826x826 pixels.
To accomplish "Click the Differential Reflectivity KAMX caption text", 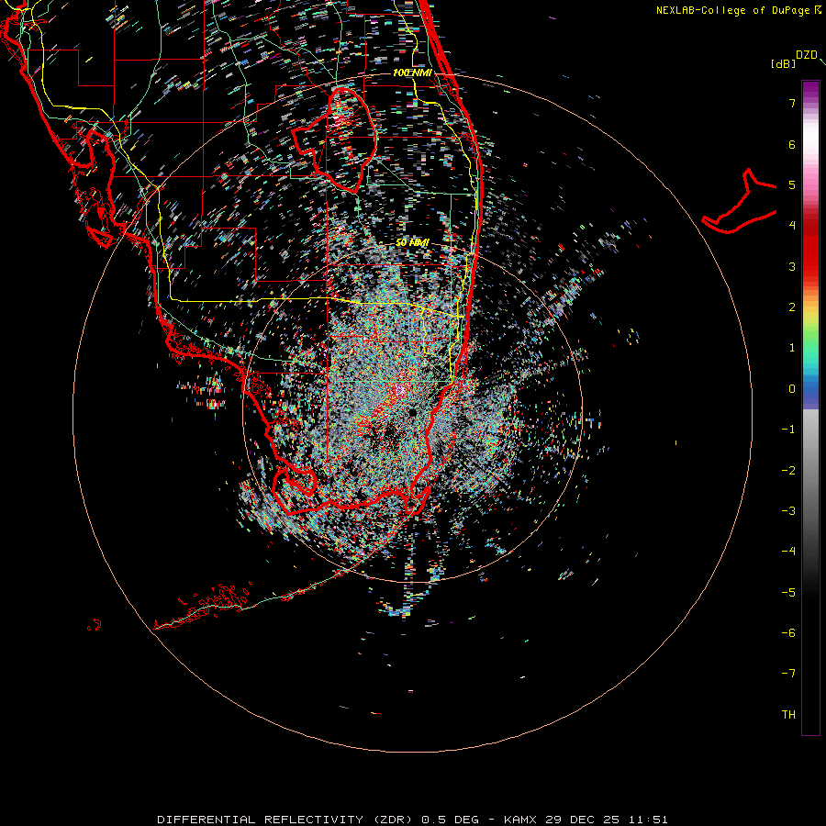I will pyautogui.click(x=412, y=820).
